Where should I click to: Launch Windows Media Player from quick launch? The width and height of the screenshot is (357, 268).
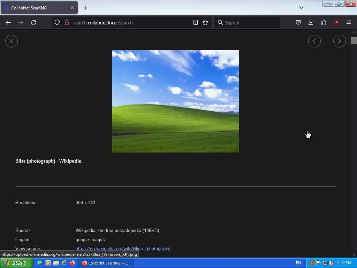48,263
